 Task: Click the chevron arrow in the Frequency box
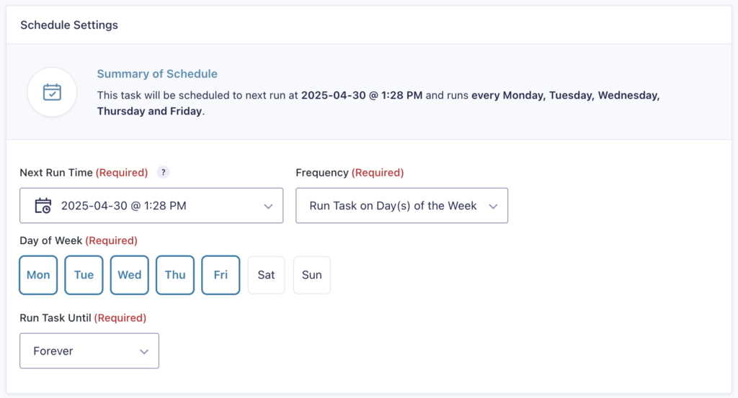point(493,207)
